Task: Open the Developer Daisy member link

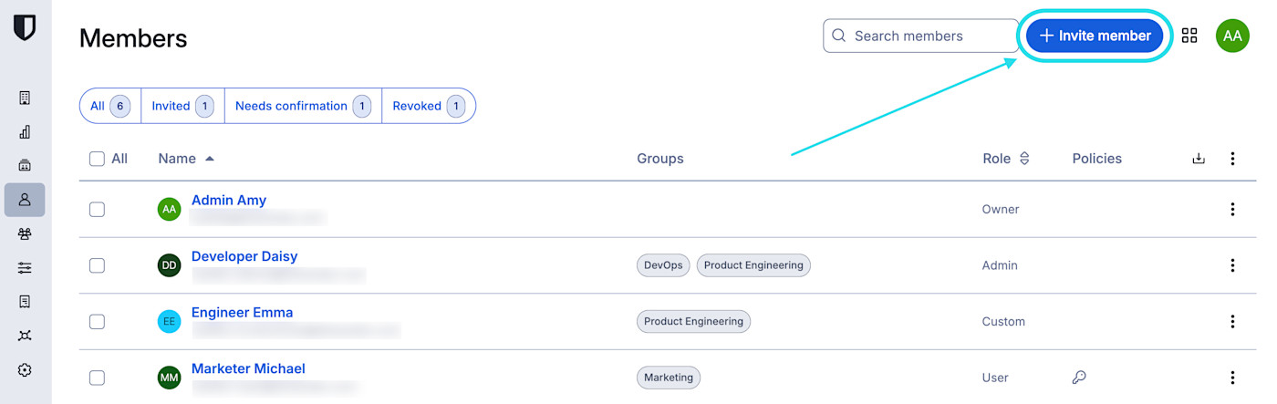Action: point(244,256)
